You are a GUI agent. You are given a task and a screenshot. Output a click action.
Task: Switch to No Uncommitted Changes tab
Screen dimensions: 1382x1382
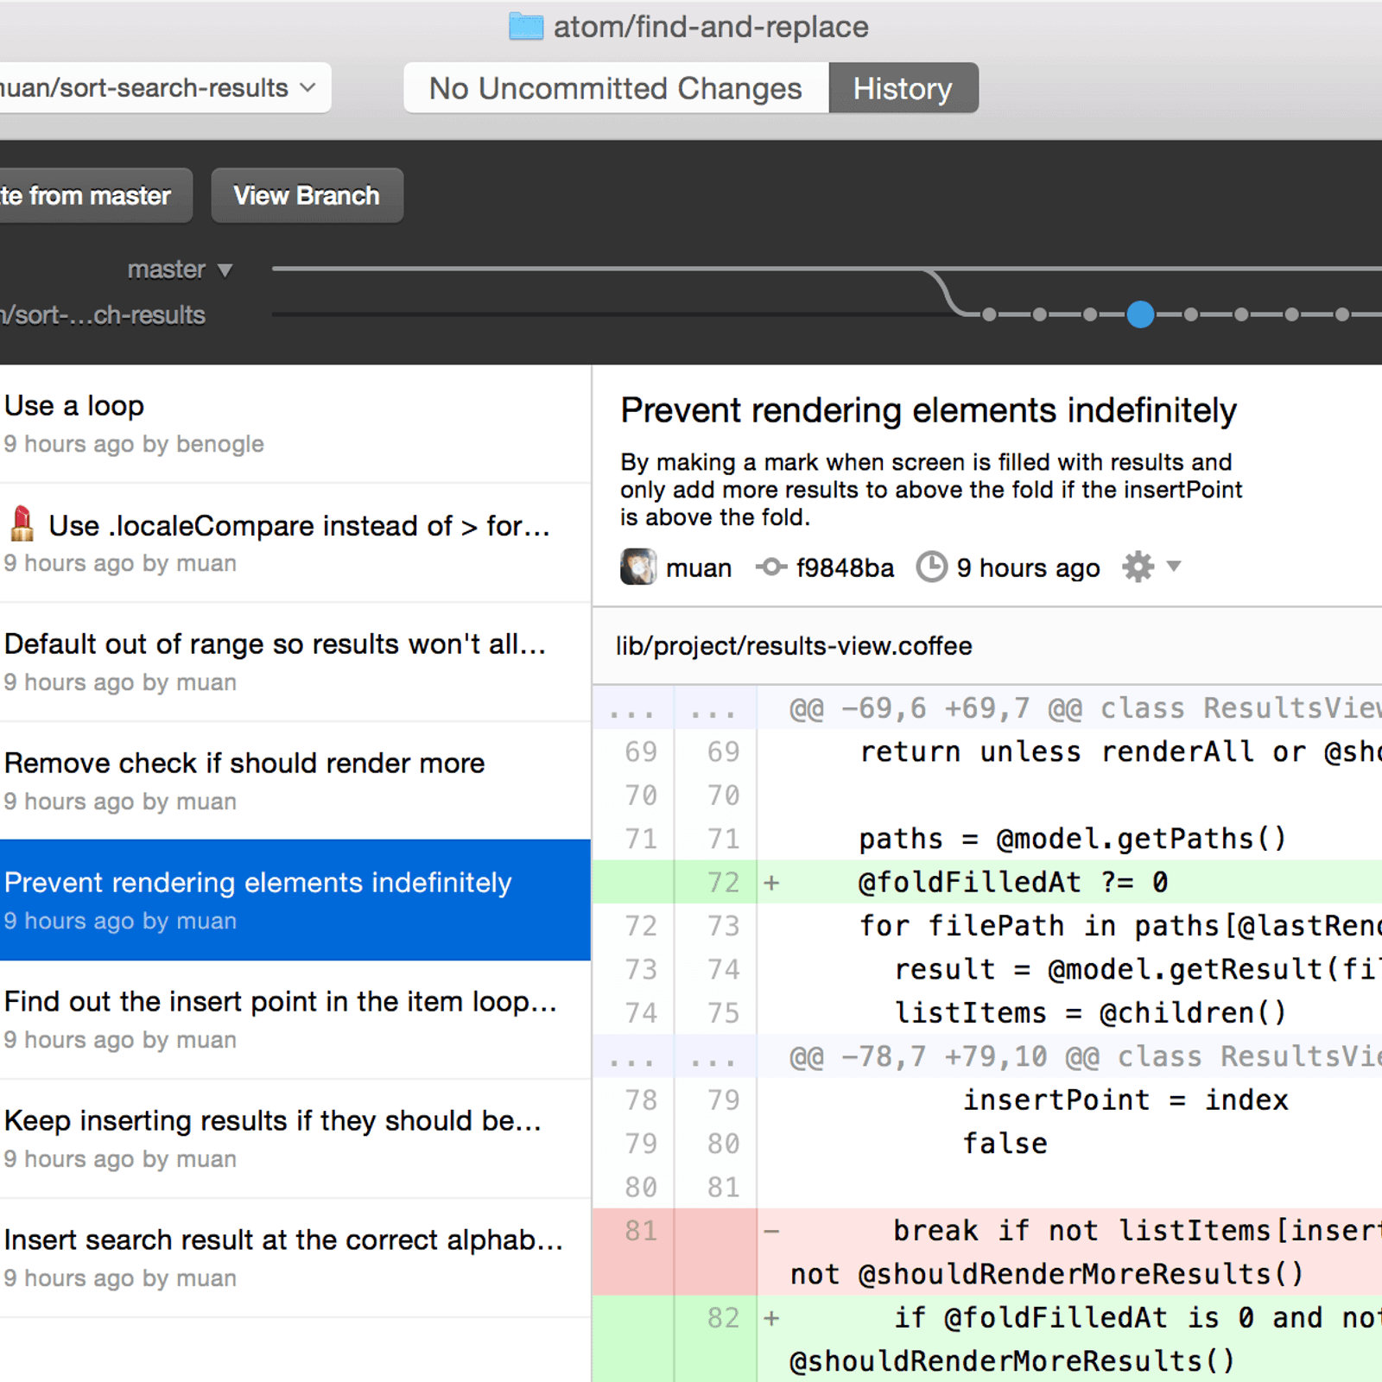[x=616, y=88]
